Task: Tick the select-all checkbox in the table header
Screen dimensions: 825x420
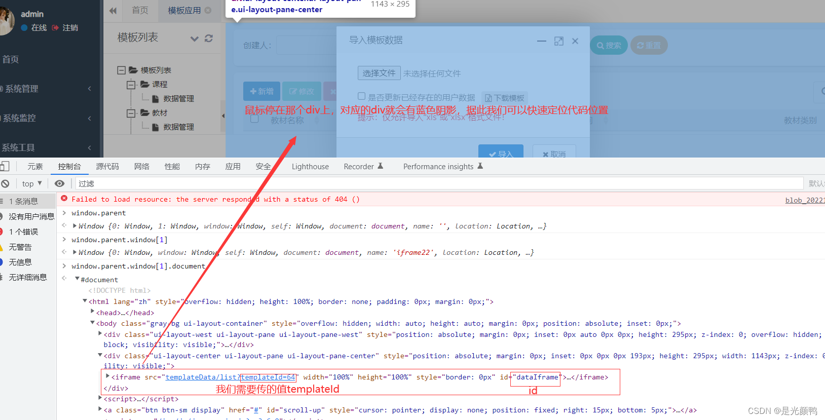Action: point(254,119)
